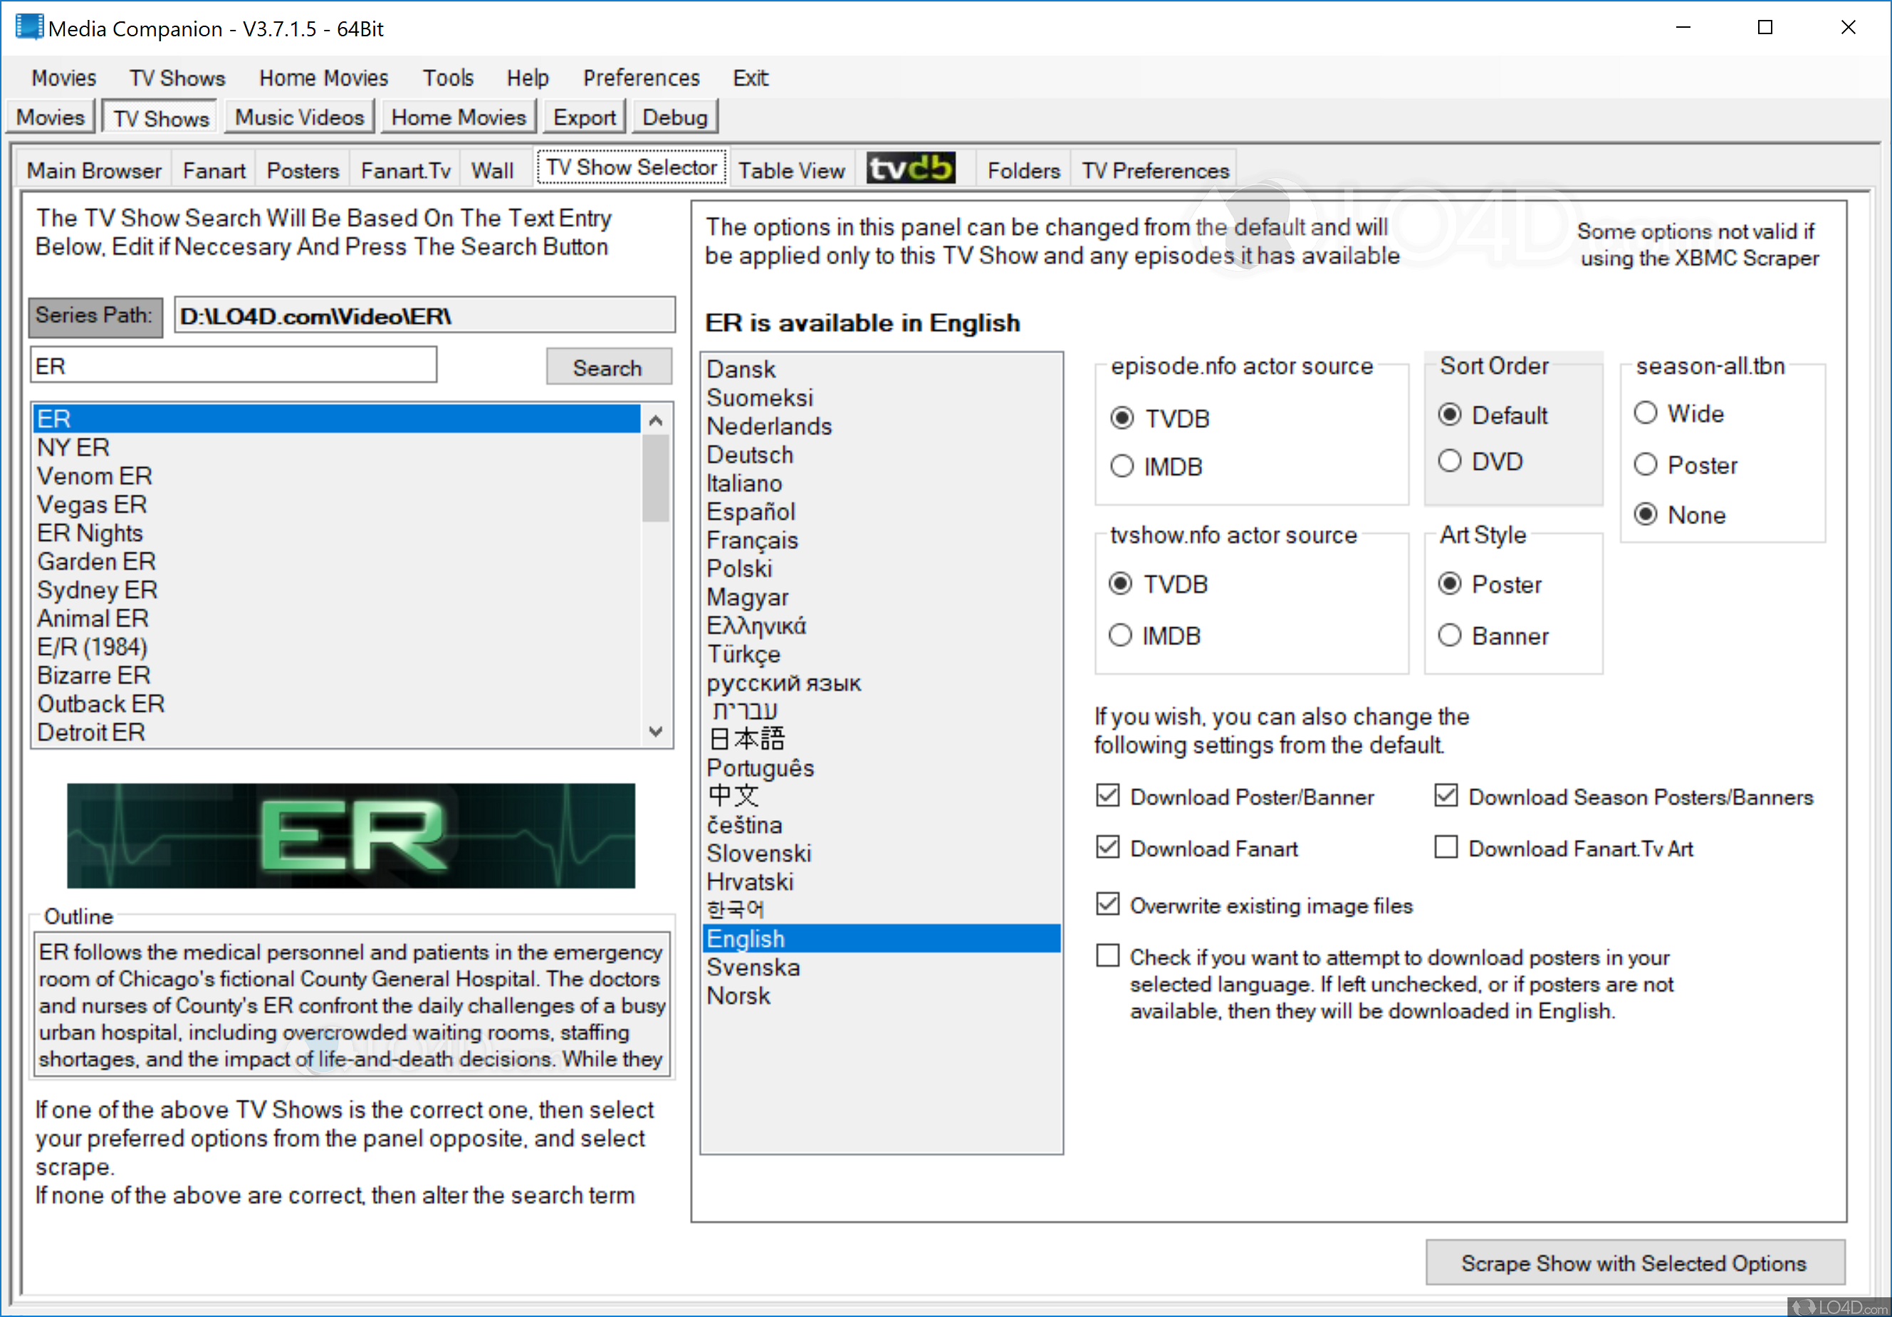Switch to the Table View tab

pyautogui.click(x=791, y=170)
